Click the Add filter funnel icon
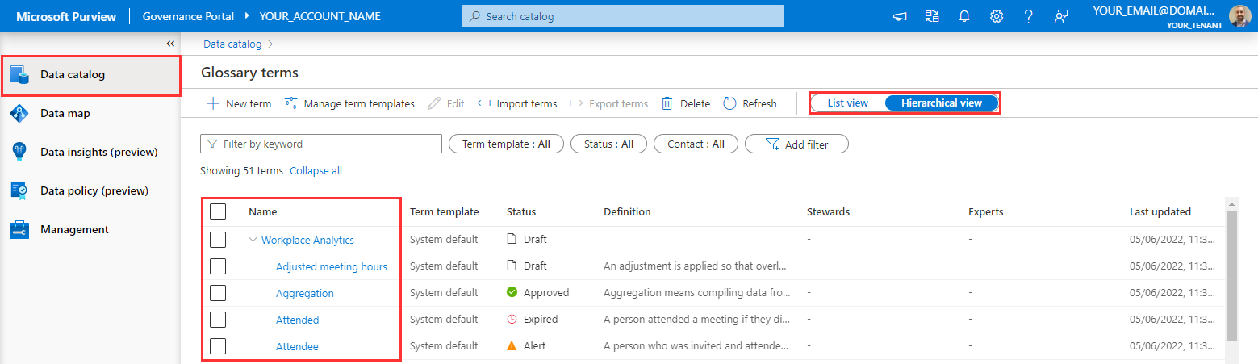Image resolution: width=1258 pixels, height=364 pixels. pyautogui.click(x=771, y=144)
